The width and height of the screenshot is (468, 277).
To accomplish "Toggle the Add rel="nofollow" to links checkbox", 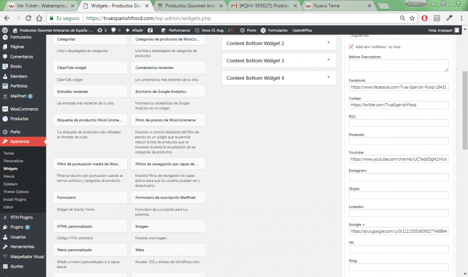I will [351, 46].
